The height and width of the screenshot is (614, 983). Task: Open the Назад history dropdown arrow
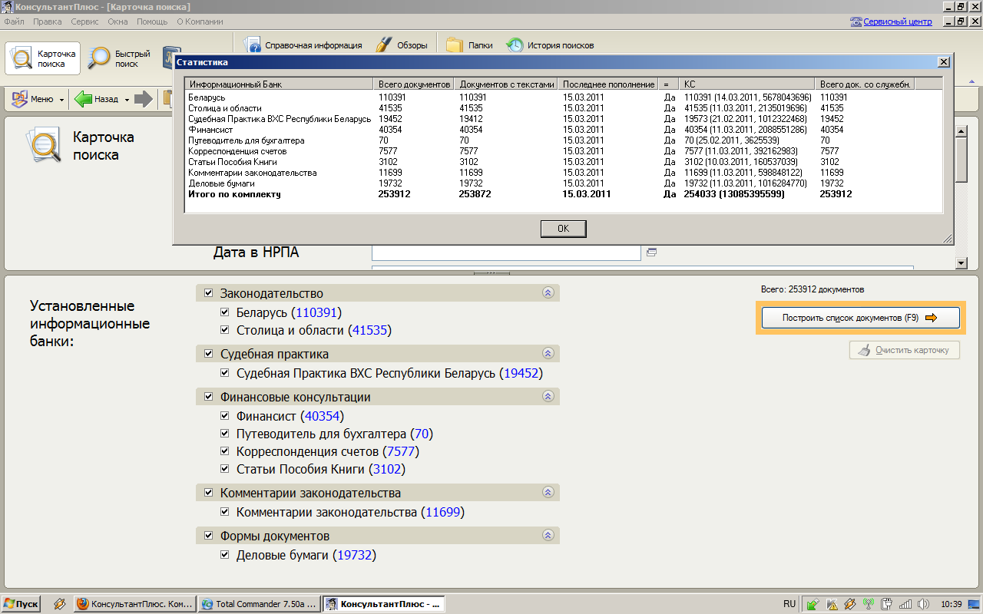[x=127, y=99]
